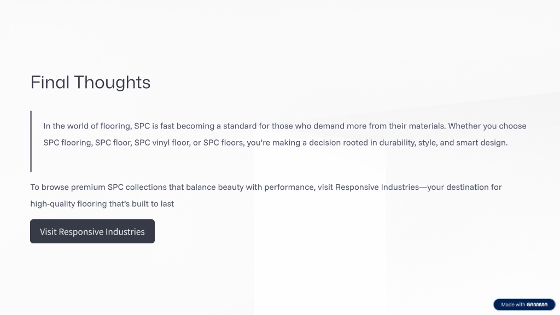This screenshot has width=560, height=315.
Task: Click the line high-quality flooring that's built to last
Action: [x=102, y=204]
